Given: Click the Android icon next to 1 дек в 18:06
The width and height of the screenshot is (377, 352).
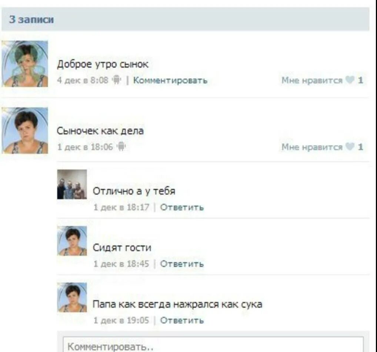Looking at the screenshot, I should pyautogui.click(x=121, y=146).
